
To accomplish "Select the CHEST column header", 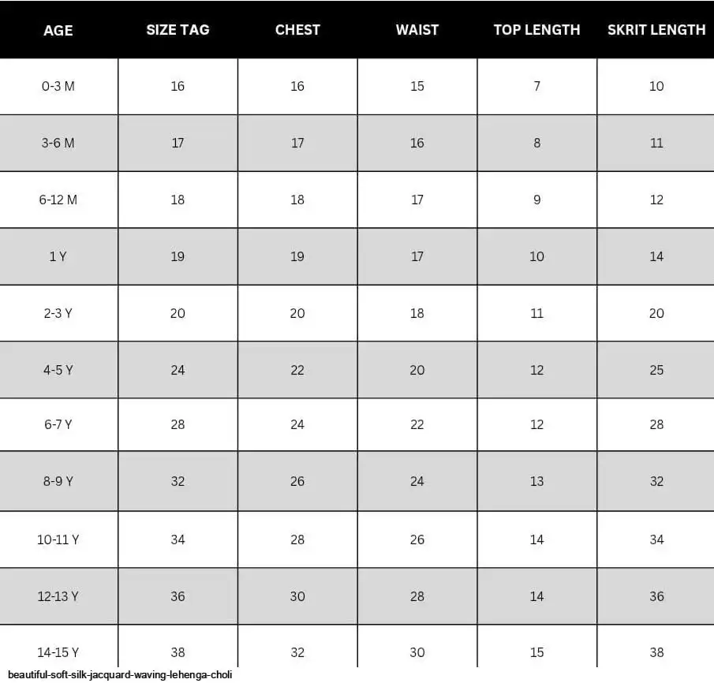I will [297, 30].
